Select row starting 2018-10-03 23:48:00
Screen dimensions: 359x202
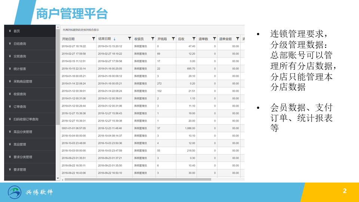(x=152, y=143)
